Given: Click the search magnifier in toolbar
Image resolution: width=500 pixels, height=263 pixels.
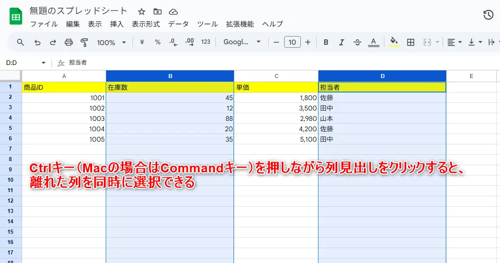Looking at the screenshot, I should click(x=20, y=42).
